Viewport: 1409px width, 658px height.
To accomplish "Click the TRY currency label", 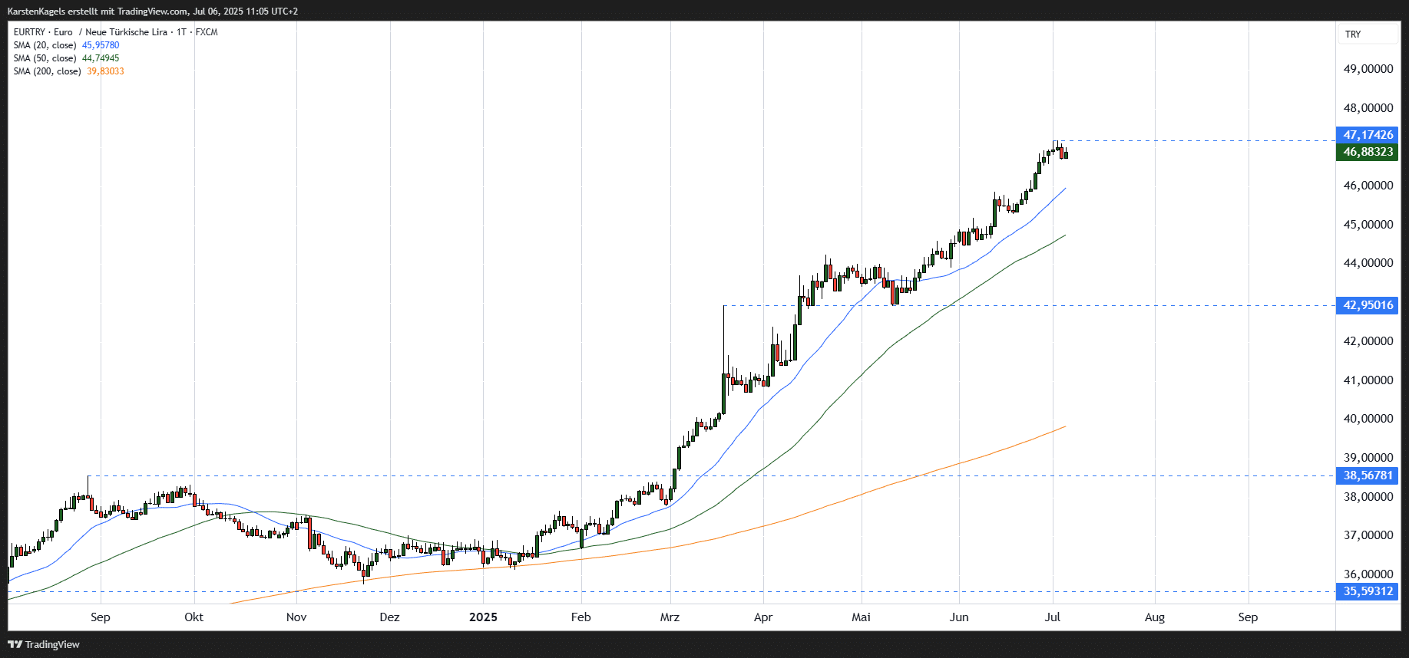I will (1353, 35).
